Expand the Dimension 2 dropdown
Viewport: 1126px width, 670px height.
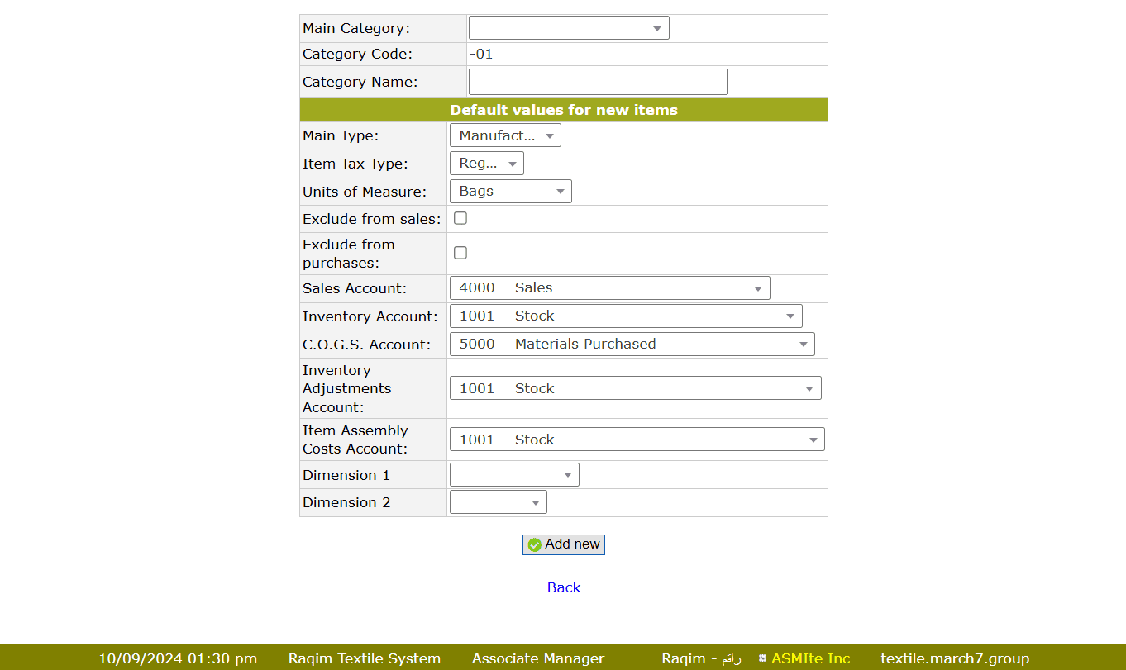pyautogui.click(x=498, y=502)
